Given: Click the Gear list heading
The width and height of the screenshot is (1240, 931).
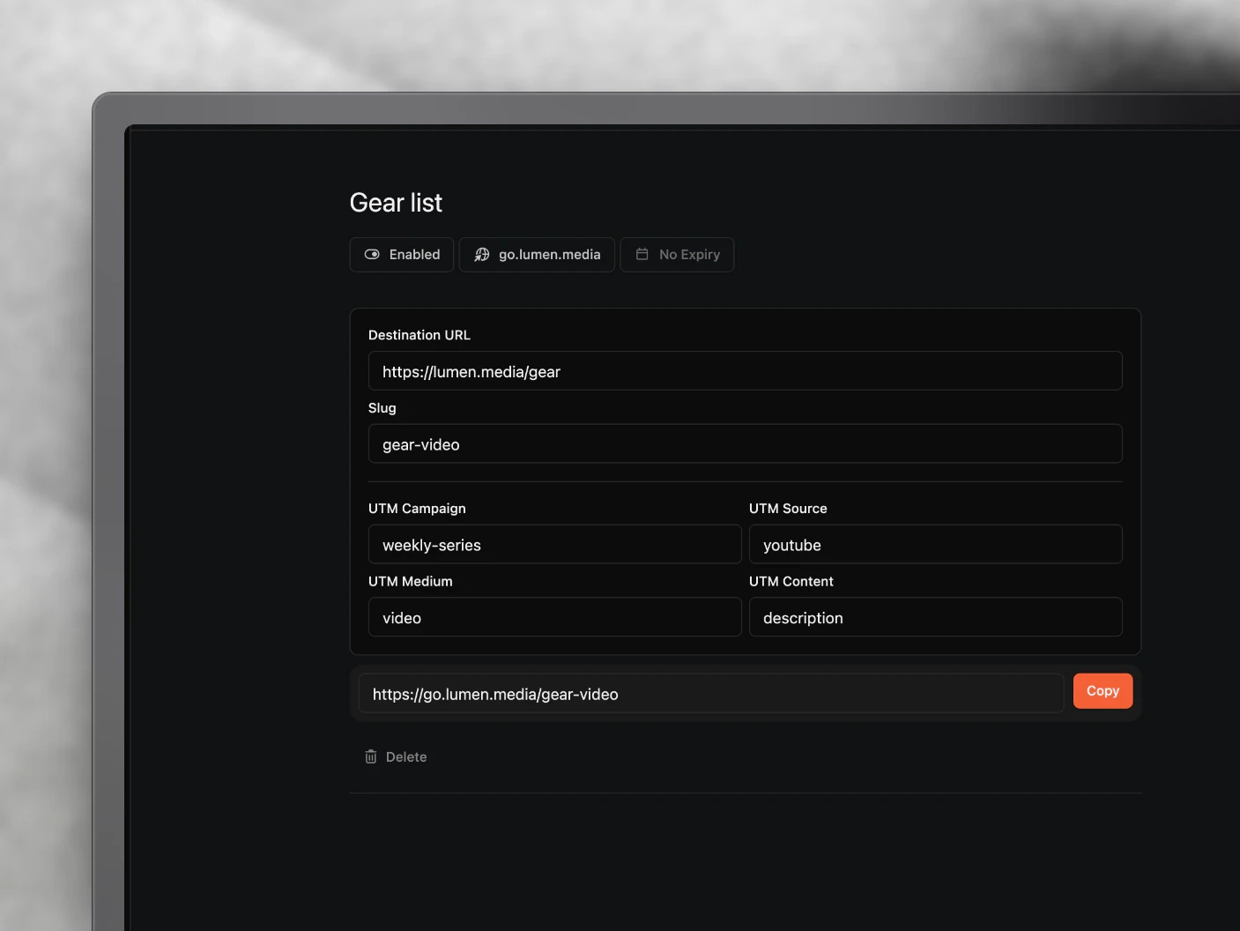Looking at the screenshot, I should 396,203.
